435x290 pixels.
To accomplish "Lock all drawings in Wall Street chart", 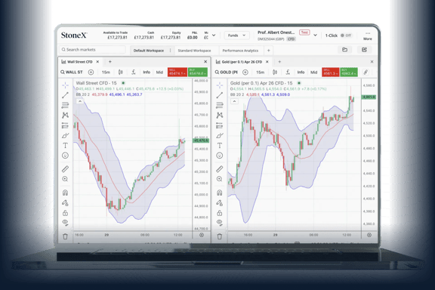I will (65, 213).
